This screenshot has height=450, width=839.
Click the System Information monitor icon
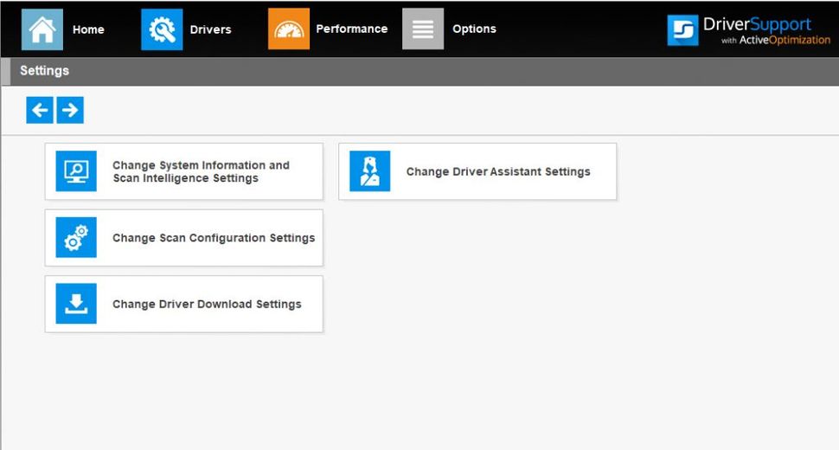(76, 171)
